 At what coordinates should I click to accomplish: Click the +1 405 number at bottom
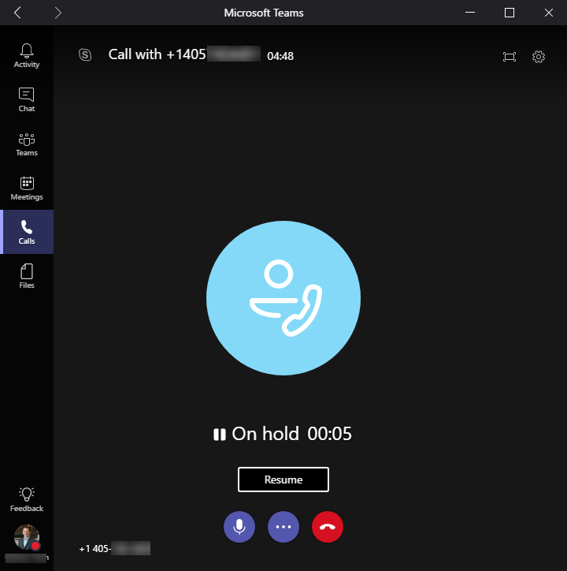pyautogui.click(x=114, y=548)
